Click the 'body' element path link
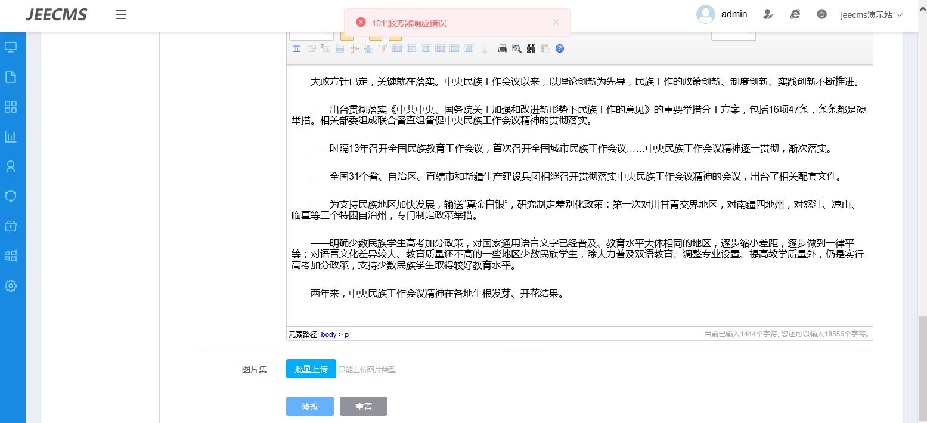927x423 pixels. coord(328,335)
